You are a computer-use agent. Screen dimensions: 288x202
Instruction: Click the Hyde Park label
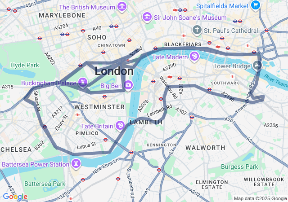25,65
